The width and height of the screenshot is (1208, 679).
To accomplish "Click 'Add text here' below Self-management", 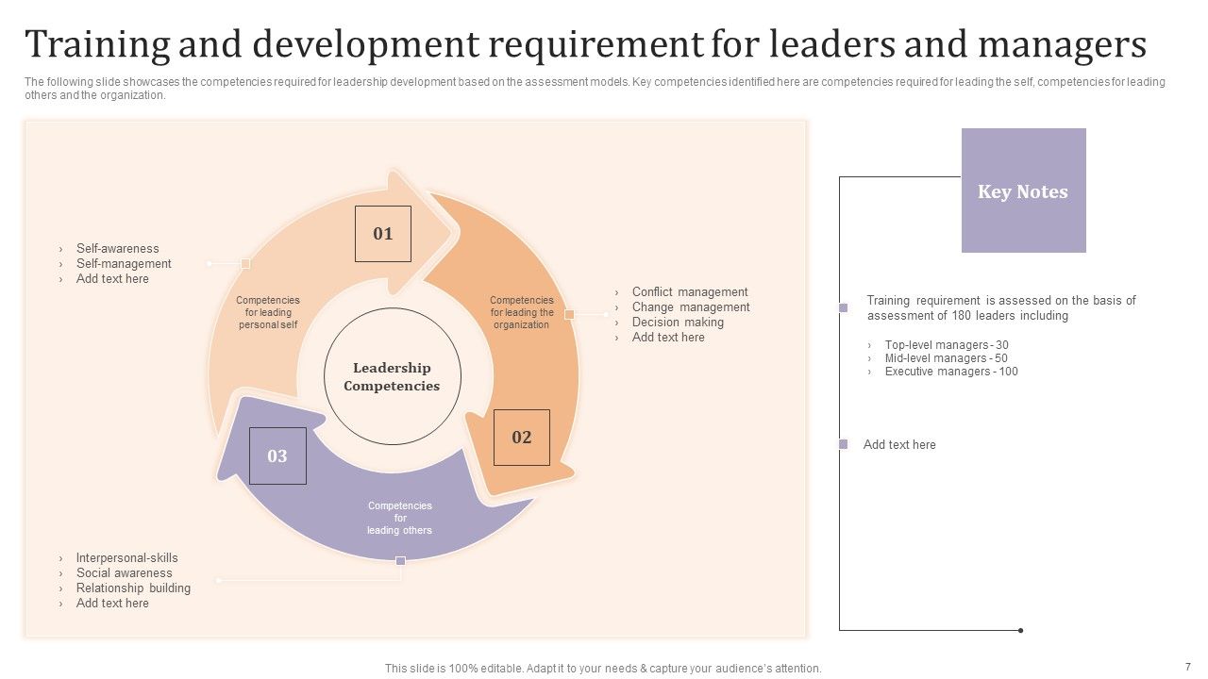I will [x=112, y=279].
